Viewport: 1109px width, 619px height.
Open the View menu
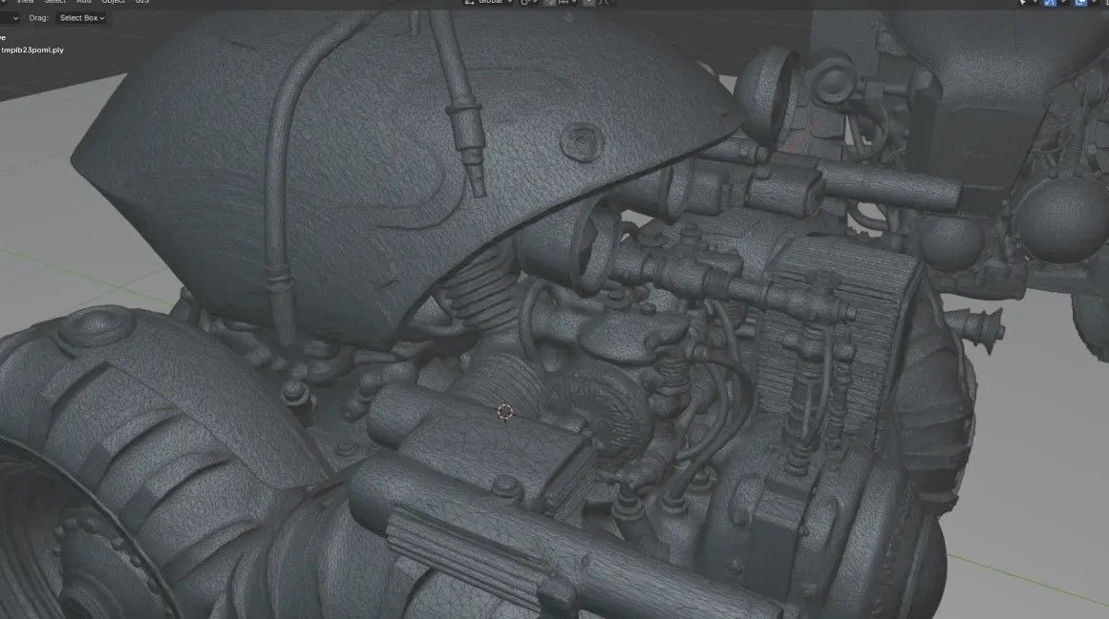[x=25, y=2]
